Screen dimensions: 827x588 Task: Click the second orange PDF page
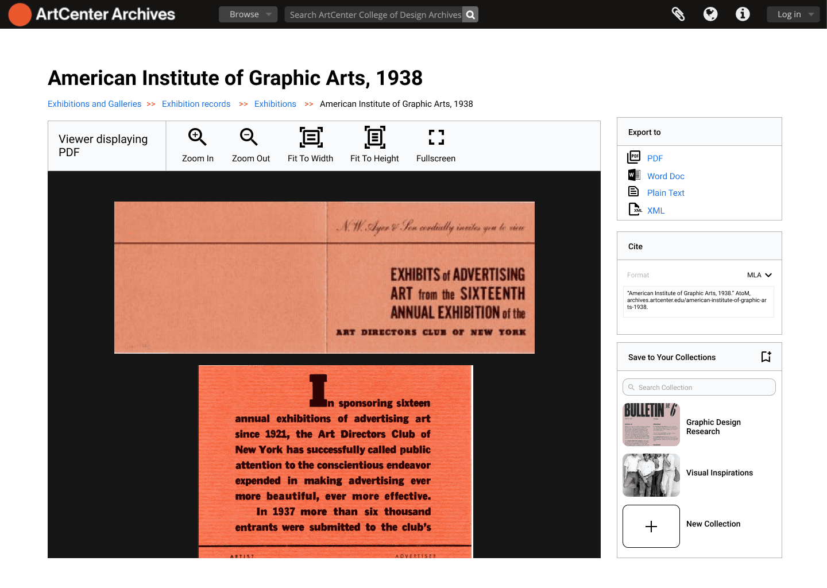click(x=335, y=462)
